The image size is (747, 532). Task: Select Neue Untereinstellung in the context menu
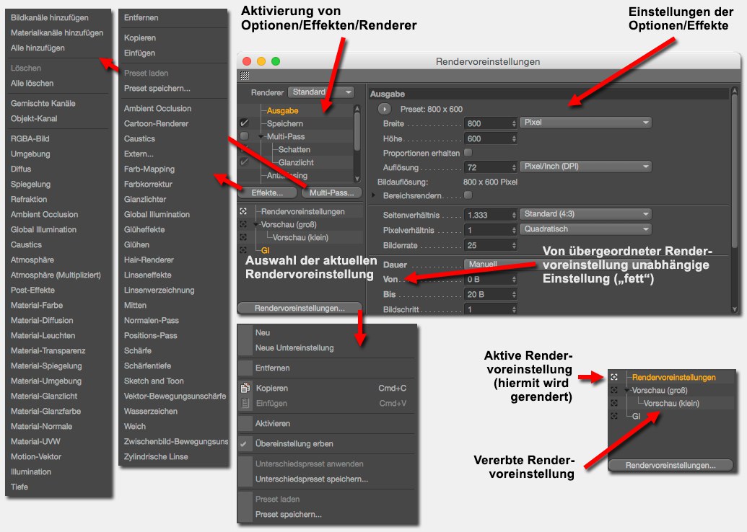point(294,347)
